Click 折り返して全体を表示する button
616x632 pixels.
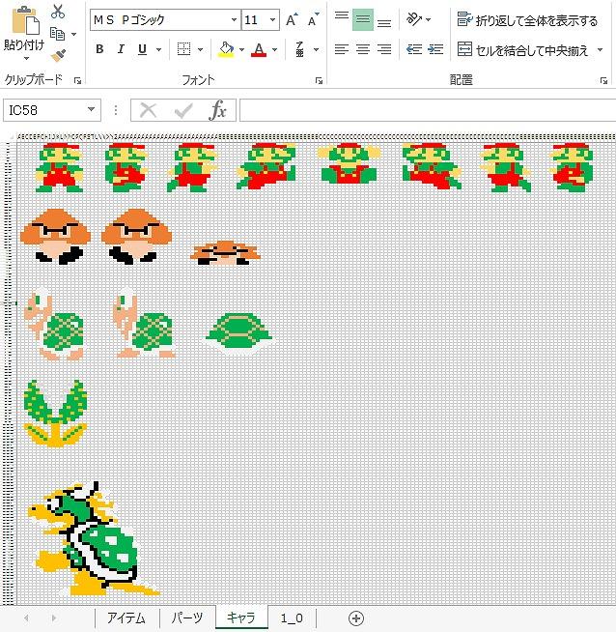tap(527, 20)
